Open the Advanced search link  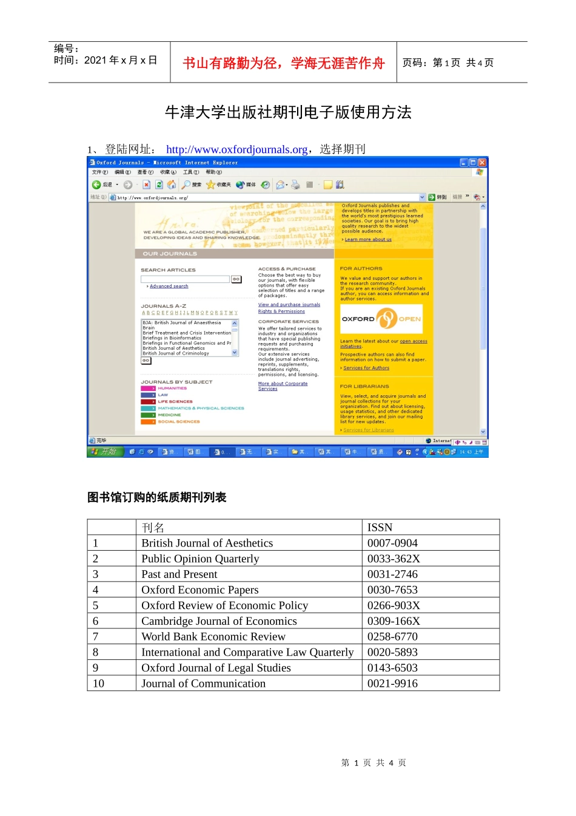(169, 286)
